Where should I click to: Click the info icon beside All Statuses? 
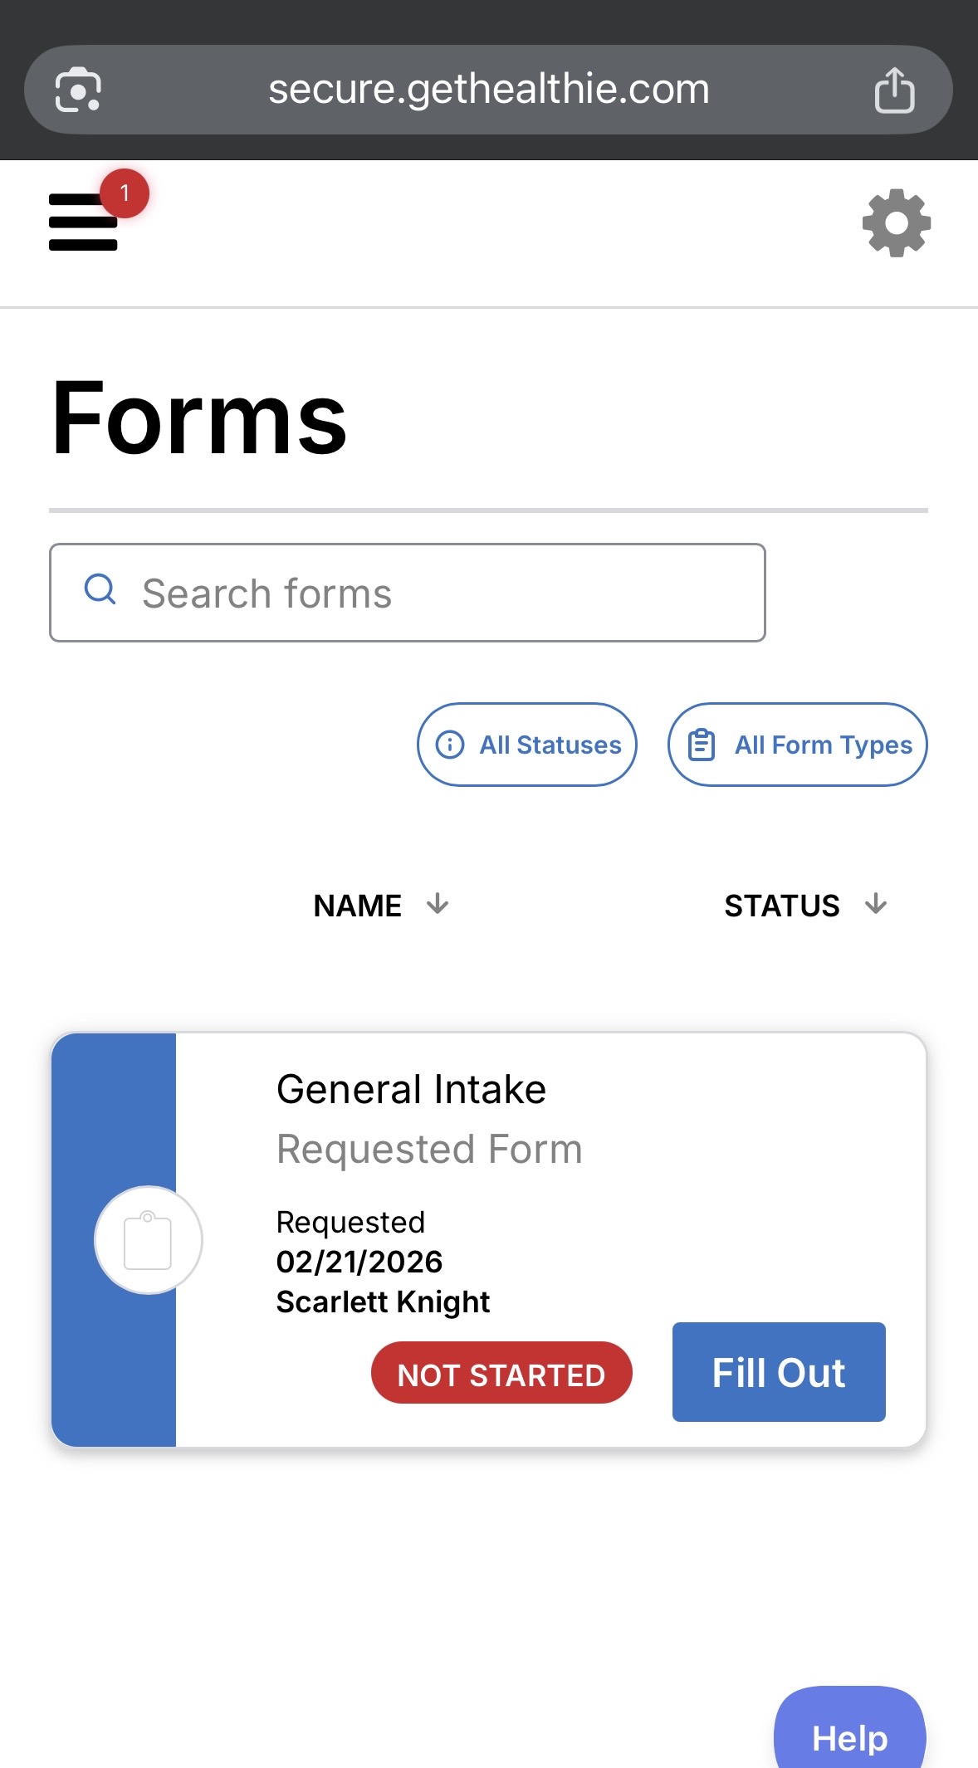(x=450, y=745)
